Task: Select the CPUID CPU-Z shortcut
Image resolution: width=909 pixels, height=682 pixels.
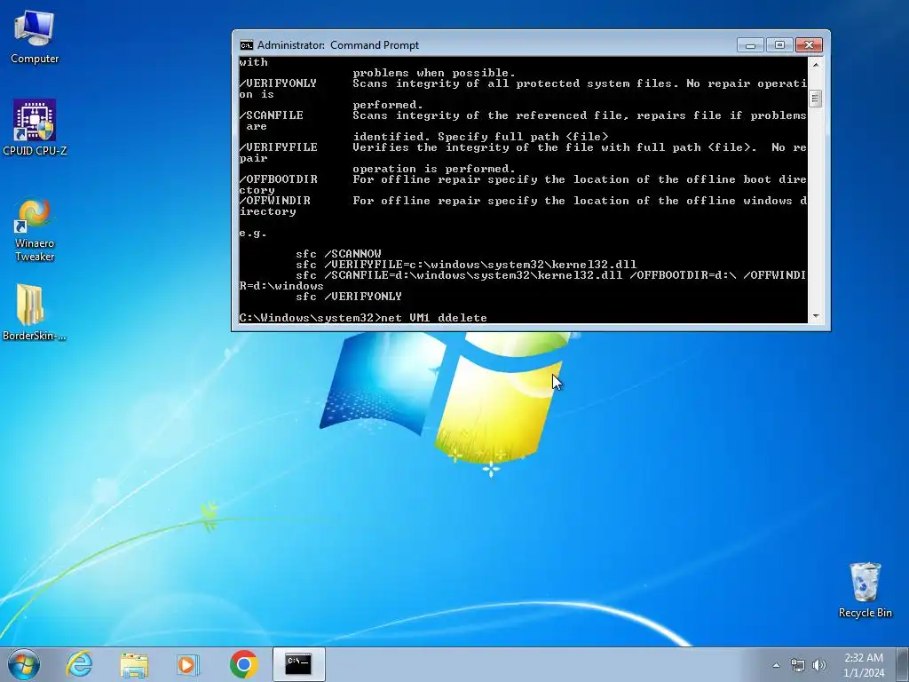Action: pos(35,128)
